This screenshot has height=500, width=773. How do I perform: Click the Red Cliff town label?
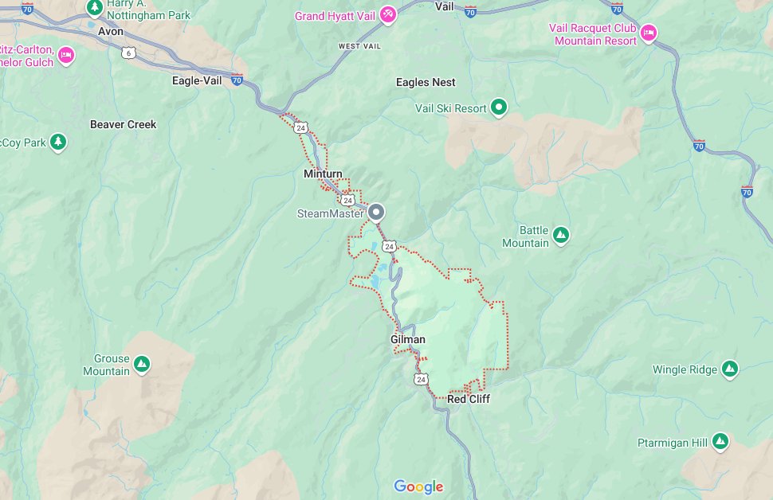pyautogui.click(x=469, y=399)
